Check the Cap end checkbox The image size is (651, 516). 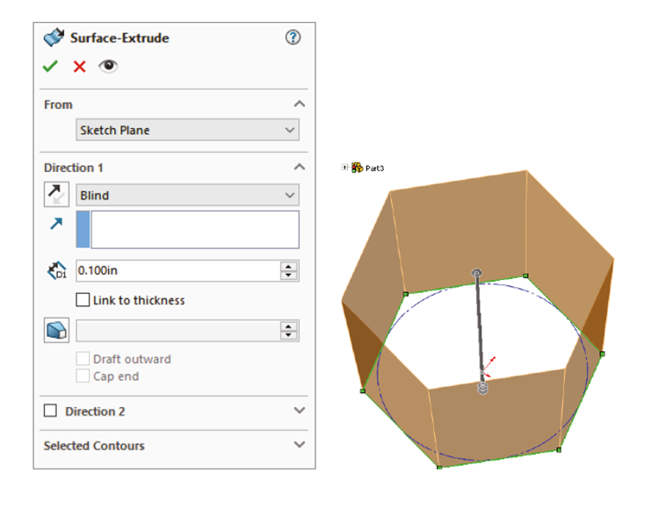[83, 376]
